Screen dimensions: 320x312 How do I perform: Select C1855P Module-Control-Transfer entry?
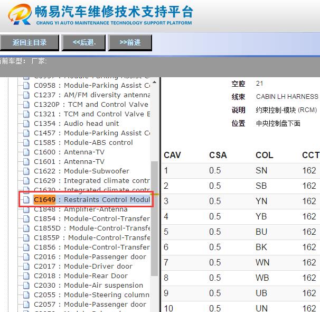pyautogui.click(x=92, y=237)
